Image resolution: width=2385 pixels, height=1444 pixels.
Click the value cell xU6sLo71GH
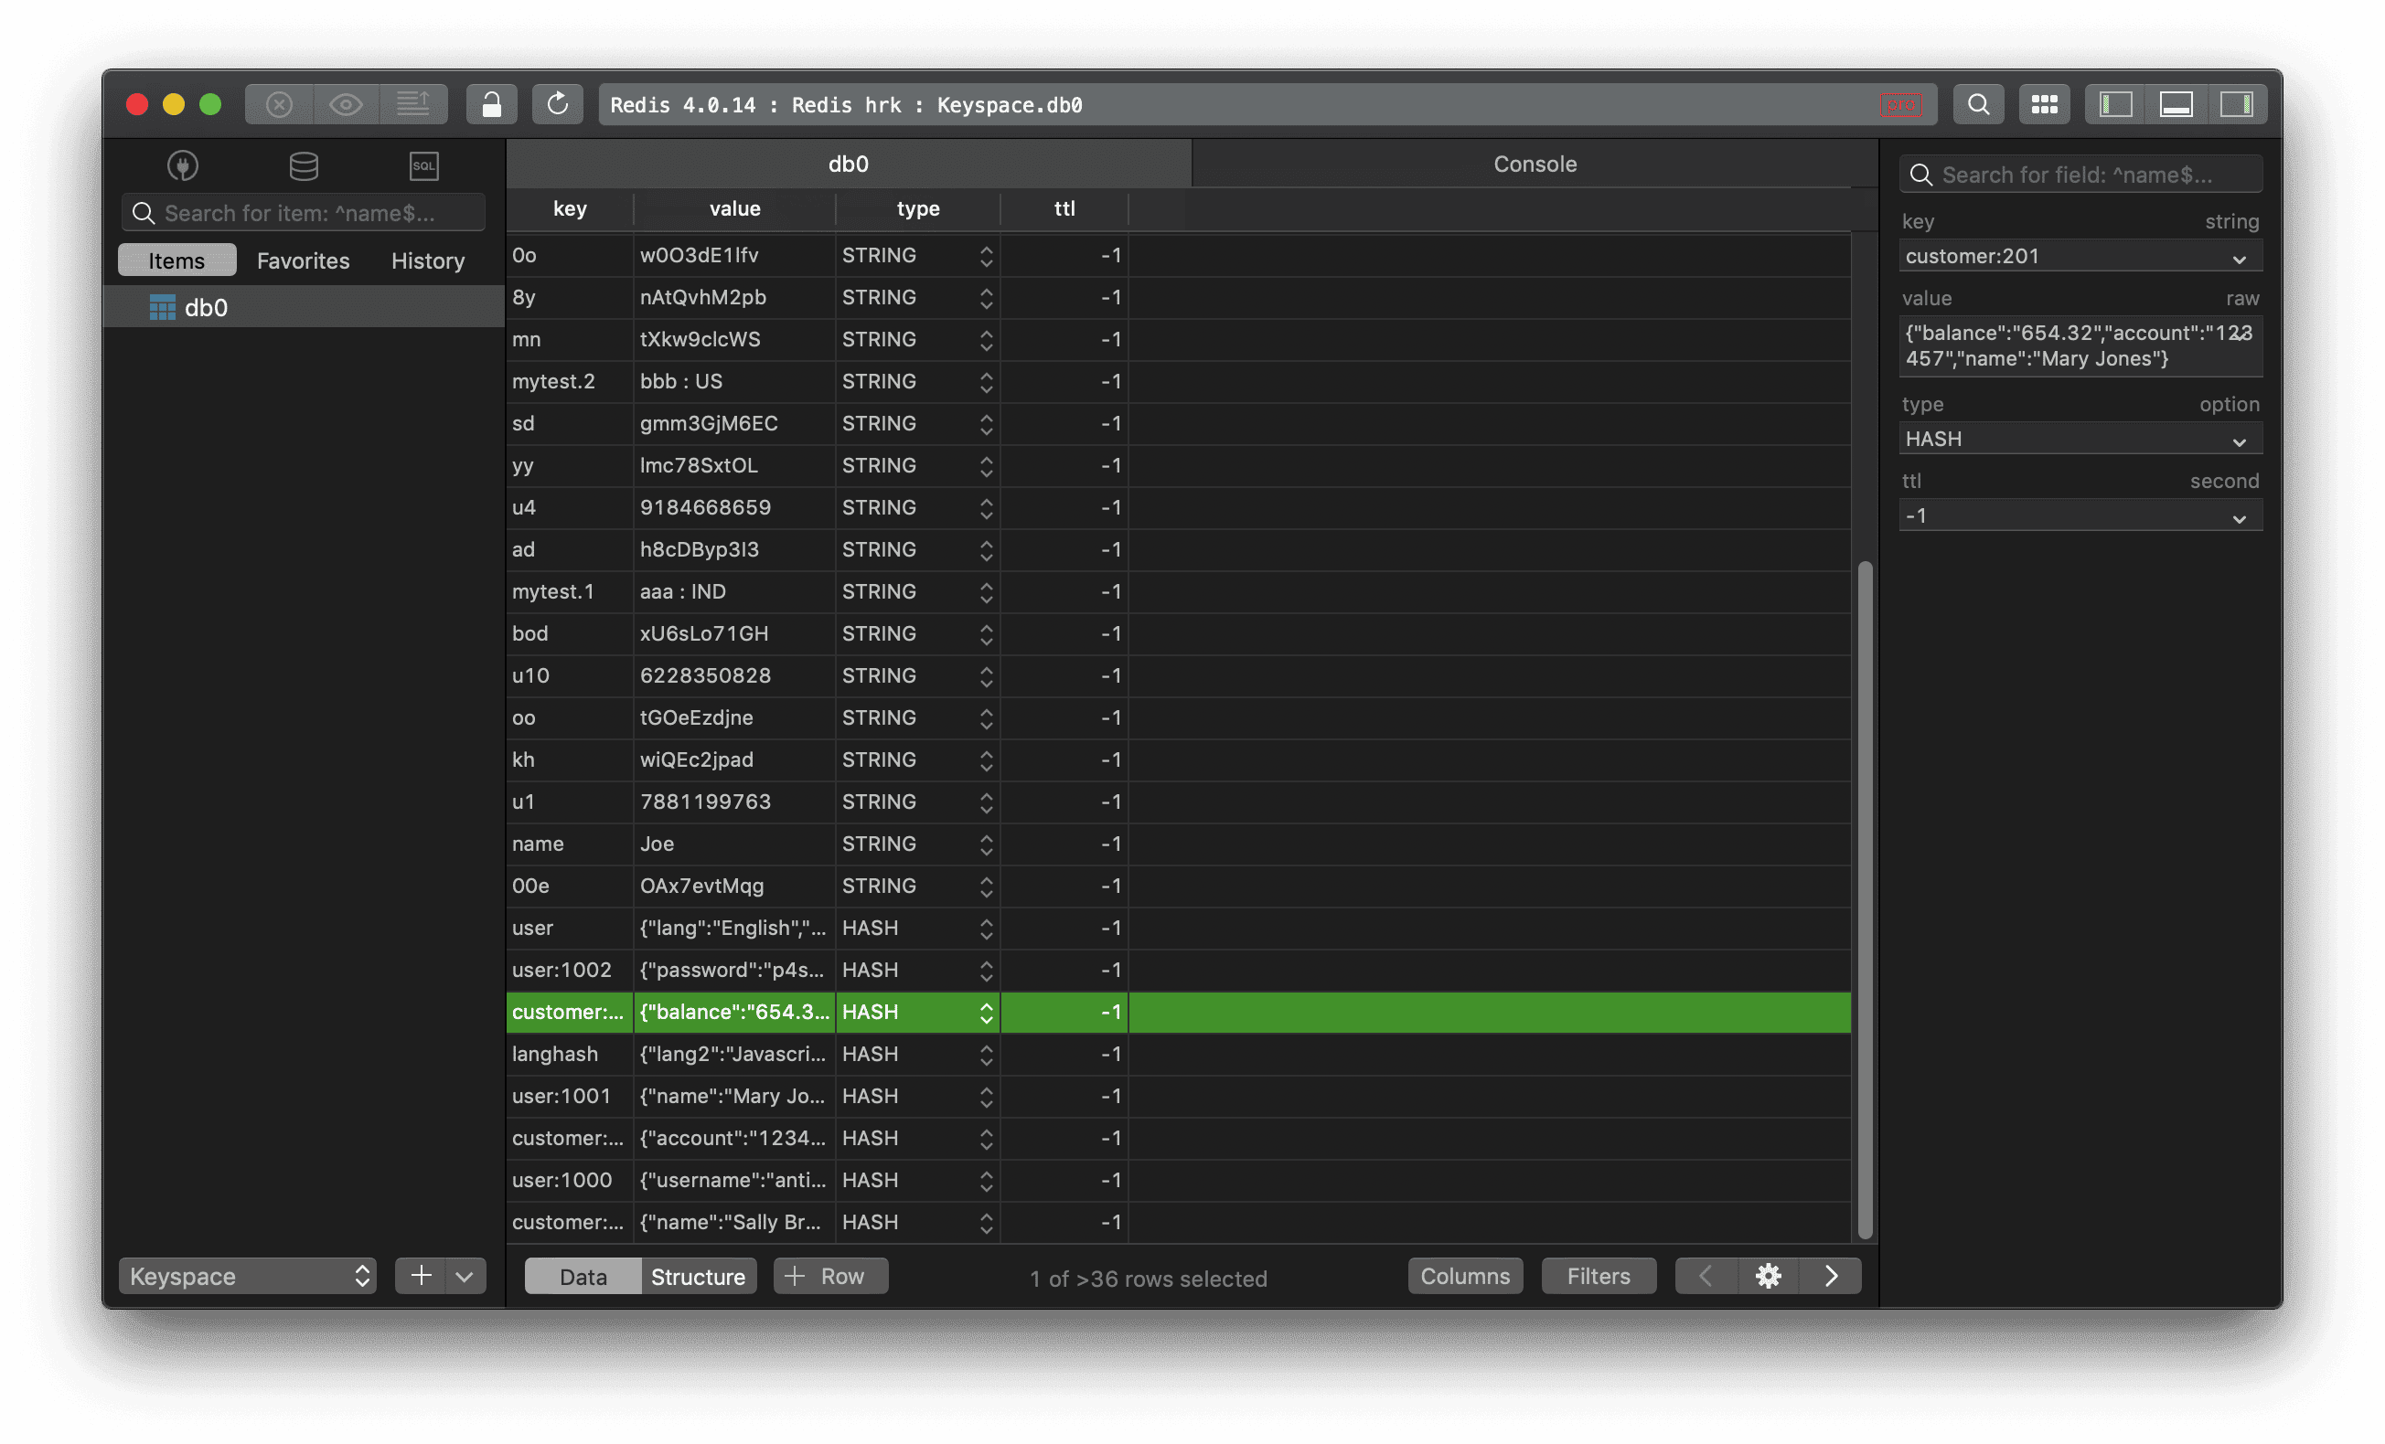click(x=734, y=633)
